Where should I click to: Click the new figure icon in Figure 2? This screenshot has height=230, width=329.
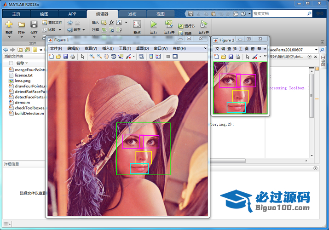coord(217,57)
